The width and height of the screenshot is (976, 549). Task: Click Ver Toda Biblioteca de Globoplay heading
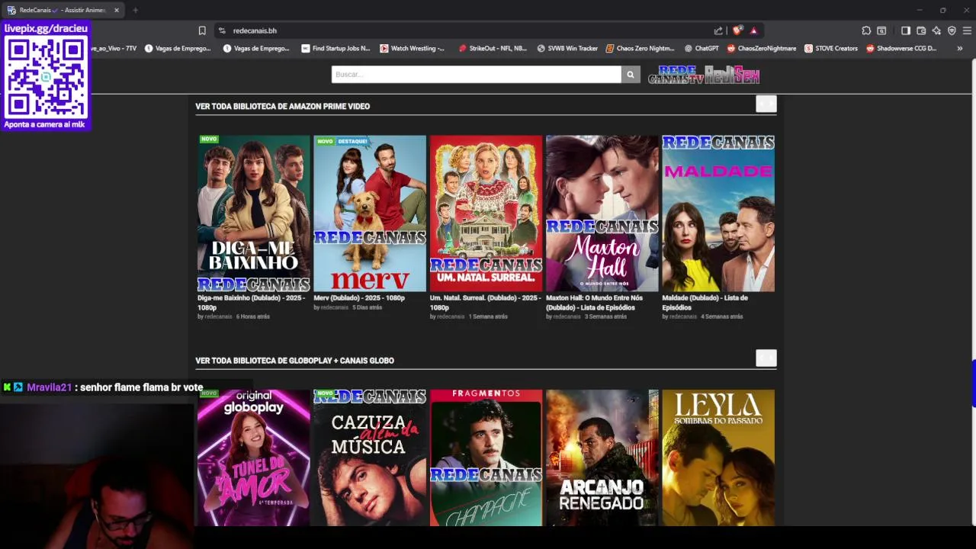pyautogui.click(x=294, y=361)
